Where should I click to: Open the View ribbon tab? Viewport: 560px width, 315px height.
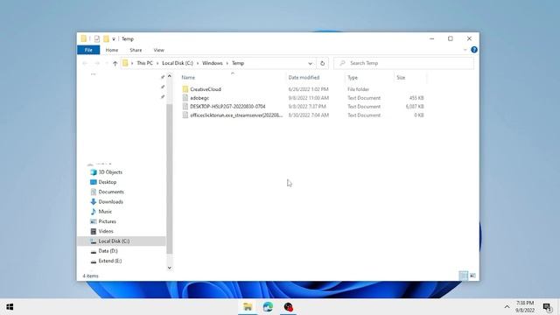159,50
